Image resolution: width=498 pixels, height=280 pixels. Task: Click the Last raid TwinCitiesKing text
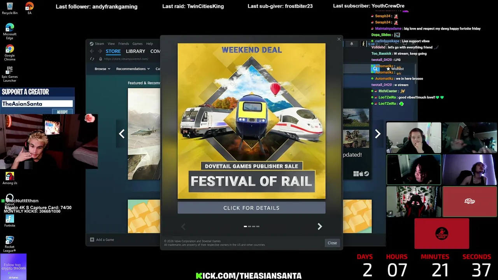[x=193, y=6]
